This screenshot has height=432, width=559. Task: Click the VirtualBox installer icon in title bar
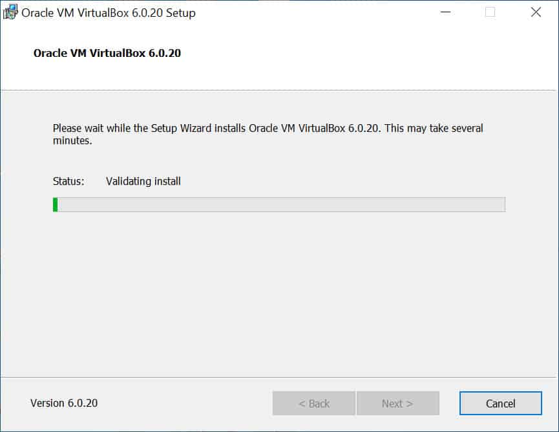[10, 12]
